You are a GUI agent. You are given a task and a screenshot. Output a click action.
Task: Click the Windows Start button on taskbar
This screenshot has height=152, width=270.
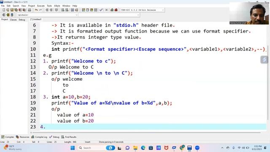[x=73, y=148]
